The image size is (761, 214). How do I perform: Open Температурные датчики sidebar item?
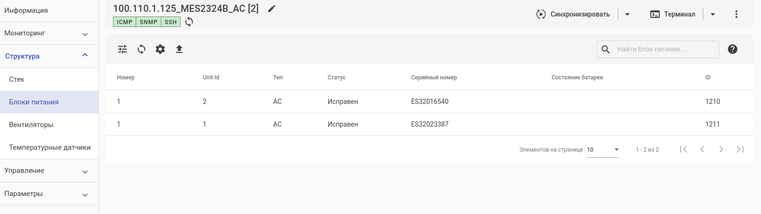[50, 147]
